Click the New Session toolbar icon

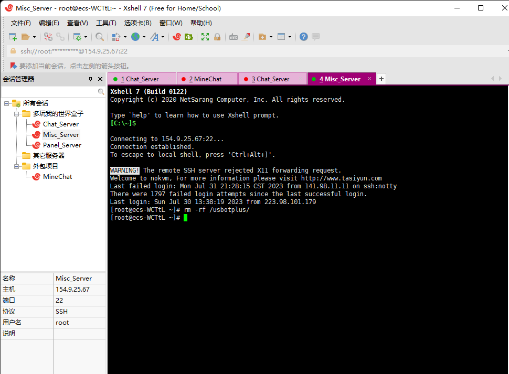coord(13,37)
